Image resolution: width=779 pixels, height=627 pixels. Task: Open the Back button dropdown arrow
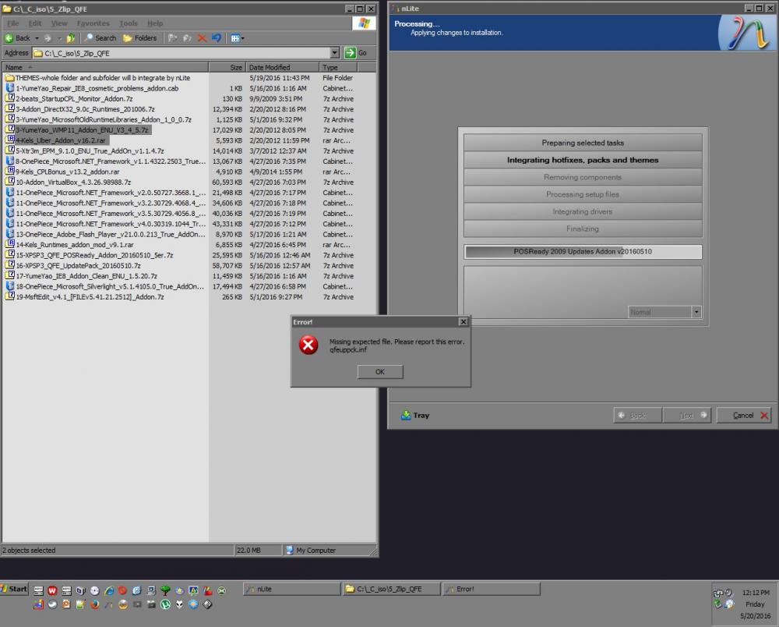tap(37, 37)
